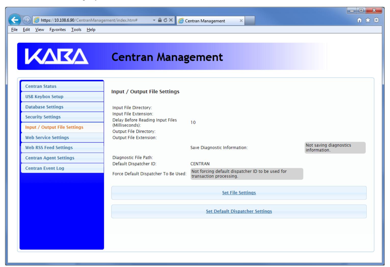The width and height of the screenshot is (390, 267).
Task: Open a new blank browser tab
Action: coord(250,21)
